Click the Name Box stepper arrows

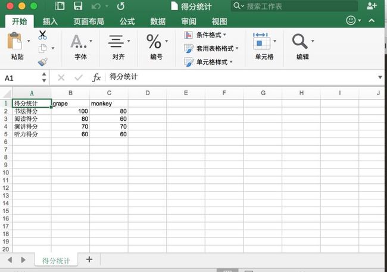[x=44, y=77]
